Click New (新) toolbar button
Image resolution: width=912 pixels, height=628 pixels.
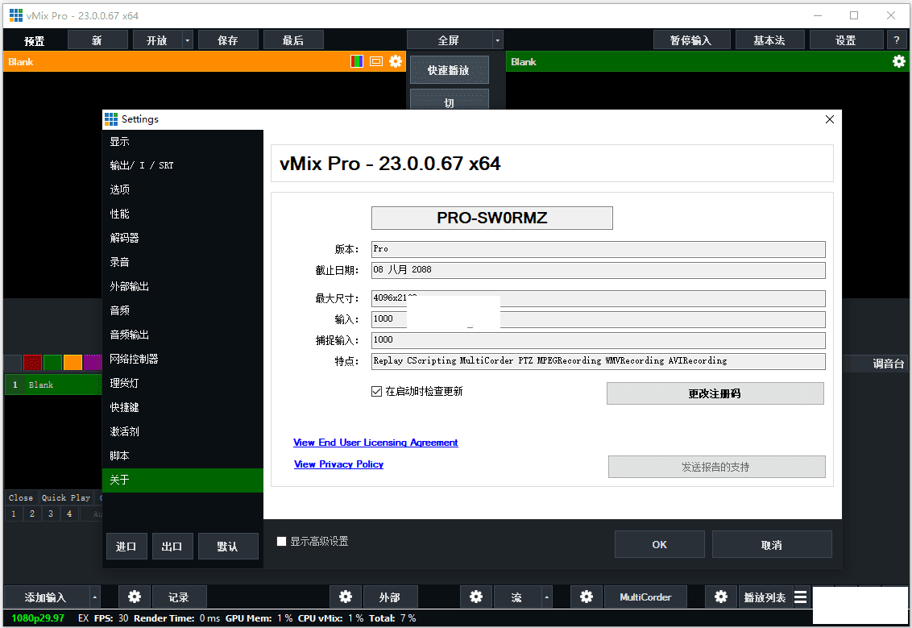tap(97, 40)
